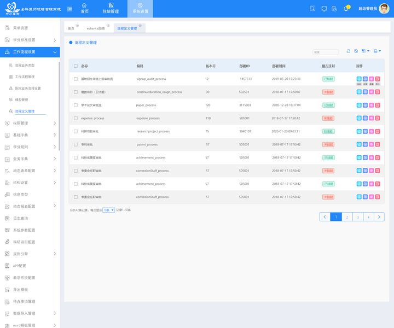
Task: Click the 信息类型 sidebar icon
Action: [x=7, y=195]
